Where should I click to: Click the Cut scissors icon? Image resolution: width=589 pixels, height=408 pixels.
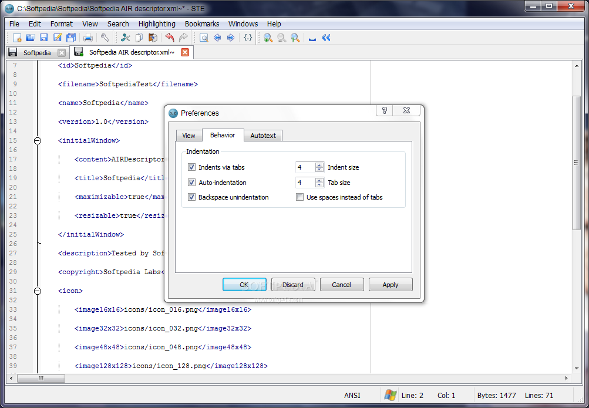pyautogui.click(x=126, y=38)
